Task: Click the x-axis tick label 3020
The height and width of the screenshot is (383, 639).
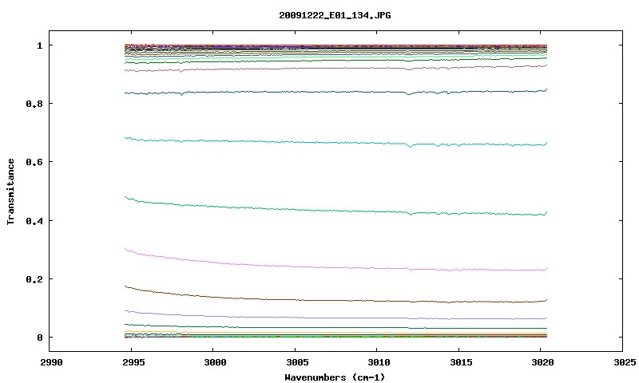Action: [543, 362]
